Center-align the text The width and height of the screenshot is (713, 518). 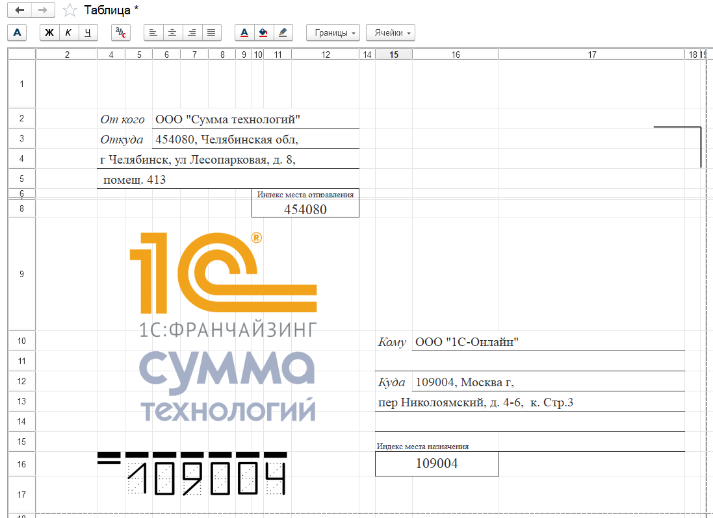[172, 32]
